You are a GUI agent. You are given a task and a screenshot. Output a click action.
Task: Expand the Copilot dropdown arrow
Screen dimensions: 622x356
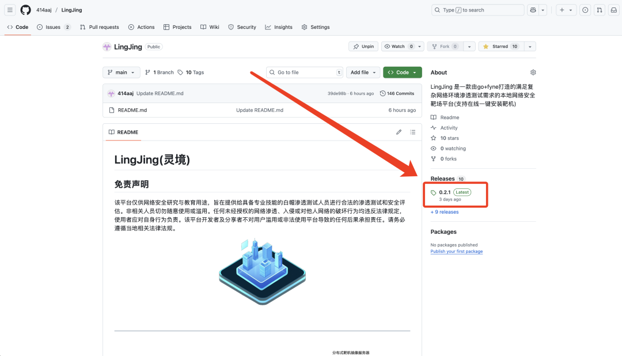[x=543, y=10]
